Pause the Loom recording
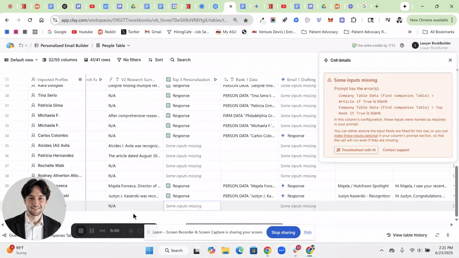Screen dimensions: 459x258 (91, 231)
